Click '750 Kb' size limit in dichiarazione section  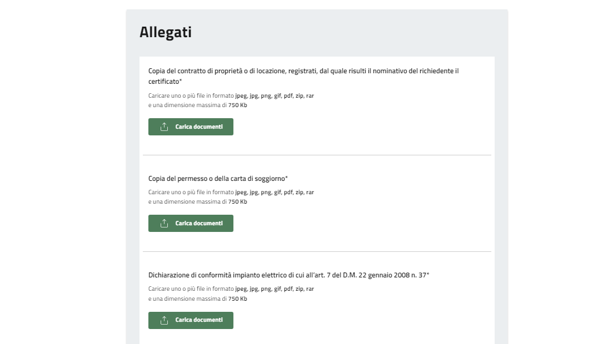(x=237, y=299)
